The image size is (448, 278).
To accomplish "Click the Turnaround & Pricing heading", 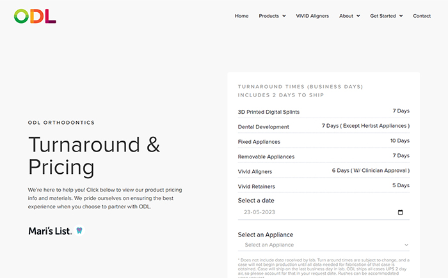I will click(94, 156).
